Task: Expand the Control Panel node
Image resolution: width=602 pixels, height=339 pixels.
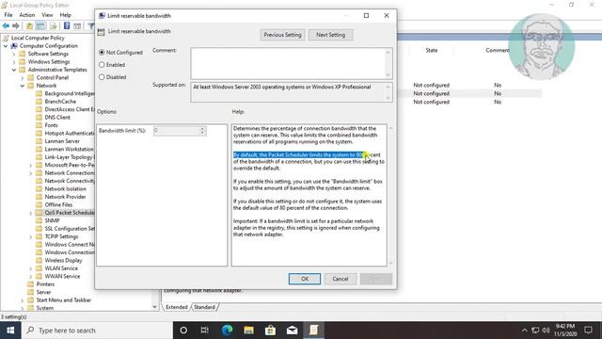Action: click(23, 77)
